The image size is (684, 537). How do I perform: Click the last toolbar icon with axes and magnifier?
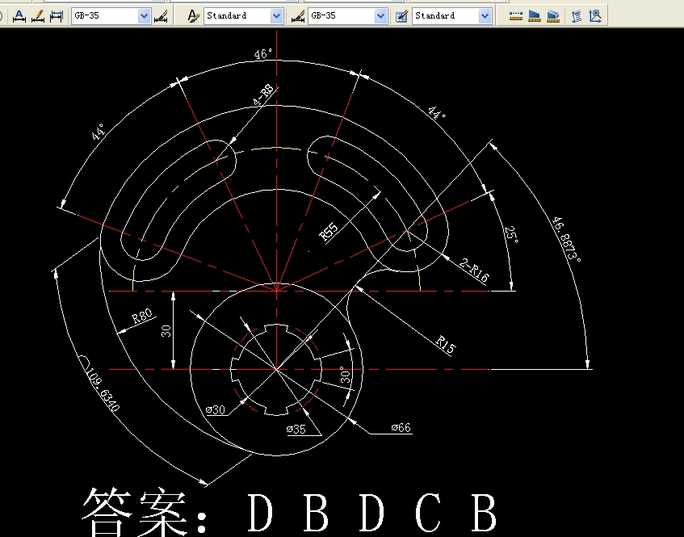(x=595, y=16)
